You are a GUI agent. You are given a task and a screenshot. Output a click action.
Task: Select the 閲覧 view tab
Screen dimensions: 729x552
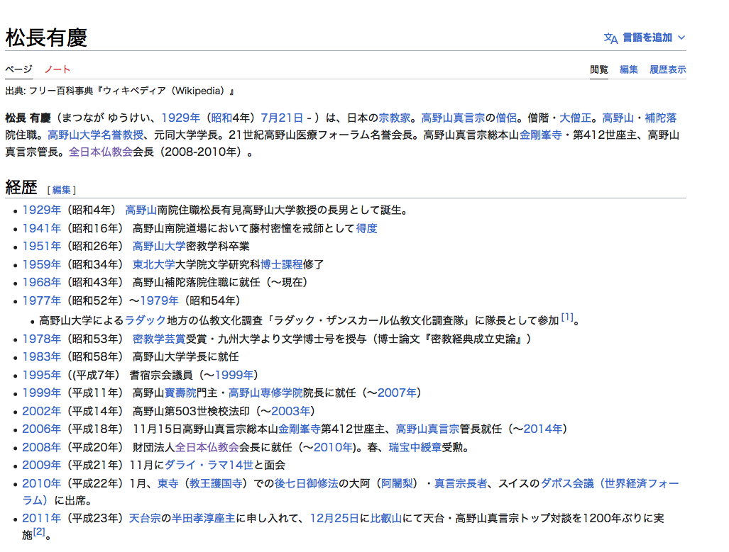coord(599,69)
